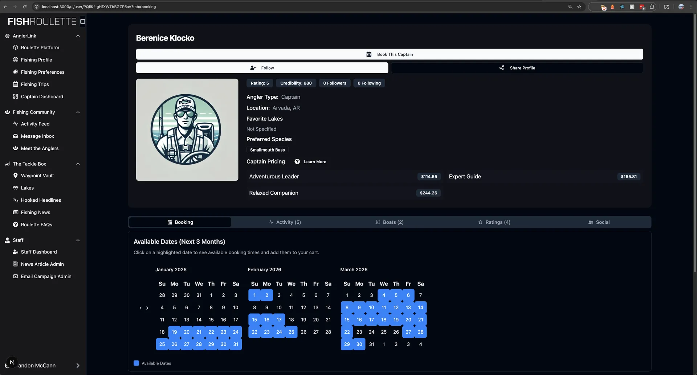The image size is (697, 375).
Task: Switch to the Boats tab
Action: tap(389, 222)
